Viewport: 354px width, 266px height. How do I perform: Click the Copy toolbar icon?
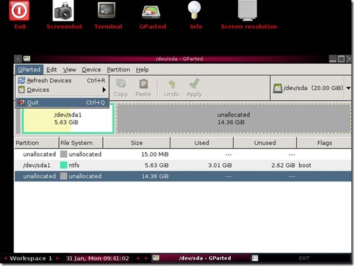[121, 83]
